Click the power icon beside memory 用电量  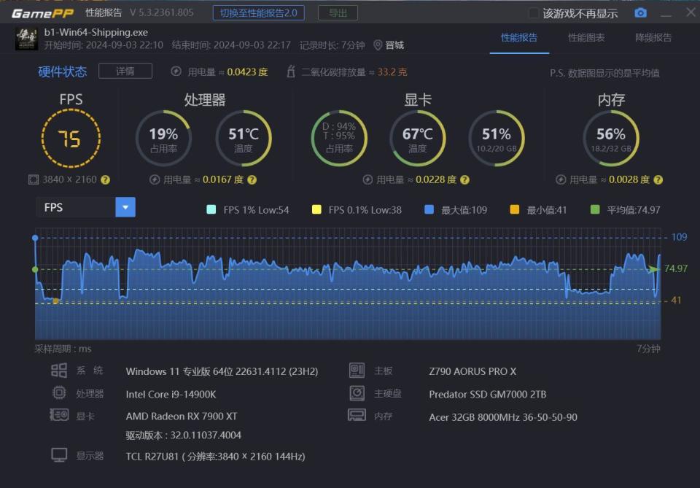[x=561, y=179]
